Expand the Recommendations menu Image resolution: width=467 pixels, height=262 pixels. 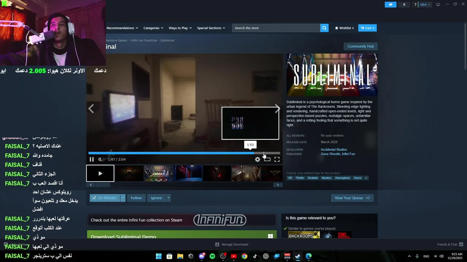pos(122,28)
